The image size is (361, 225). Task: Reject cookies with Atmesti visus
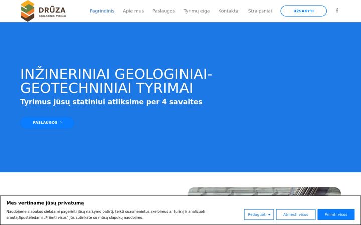pyautogui.click(x=296, y=214)
